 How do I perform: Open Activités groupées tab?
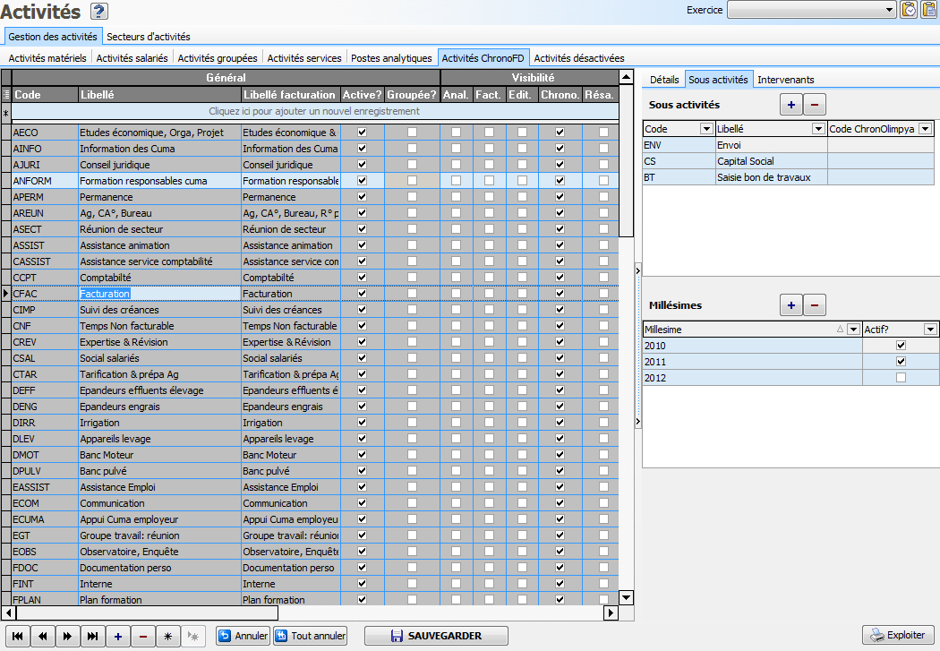218,58
